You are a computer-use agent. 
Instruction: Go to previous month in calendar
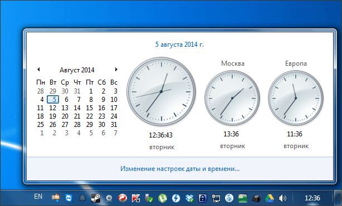[x=38, y=70]
